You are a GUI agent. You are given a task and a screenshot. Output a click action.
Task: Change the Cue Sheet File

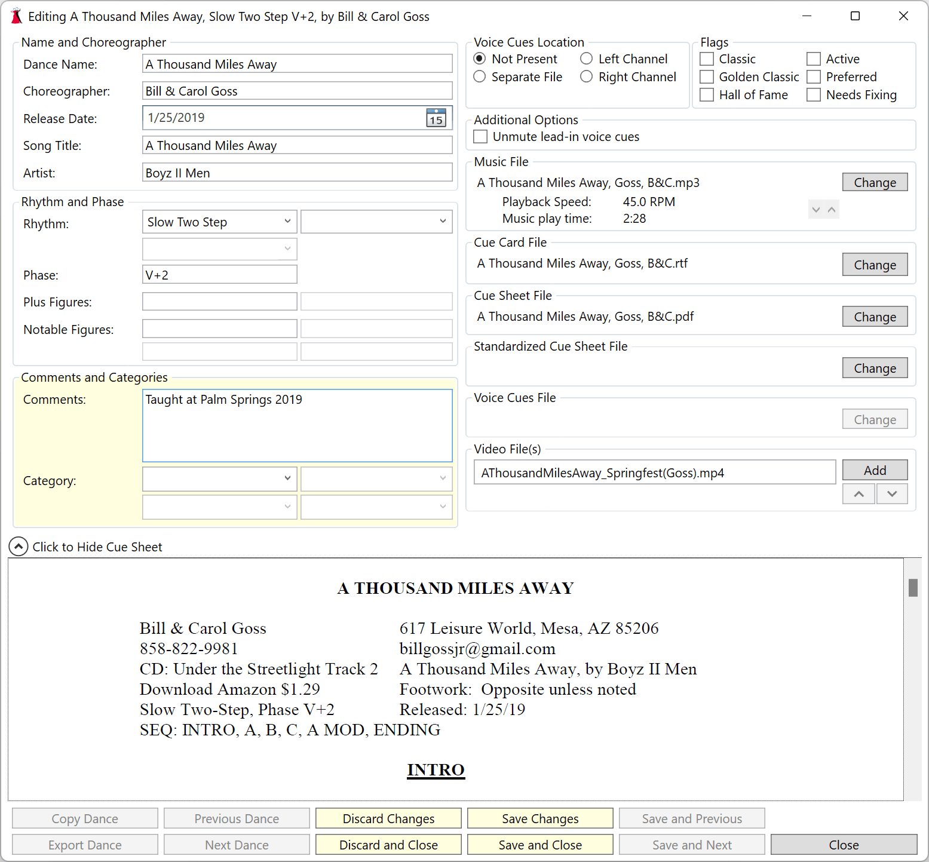(x=875, y=317)
